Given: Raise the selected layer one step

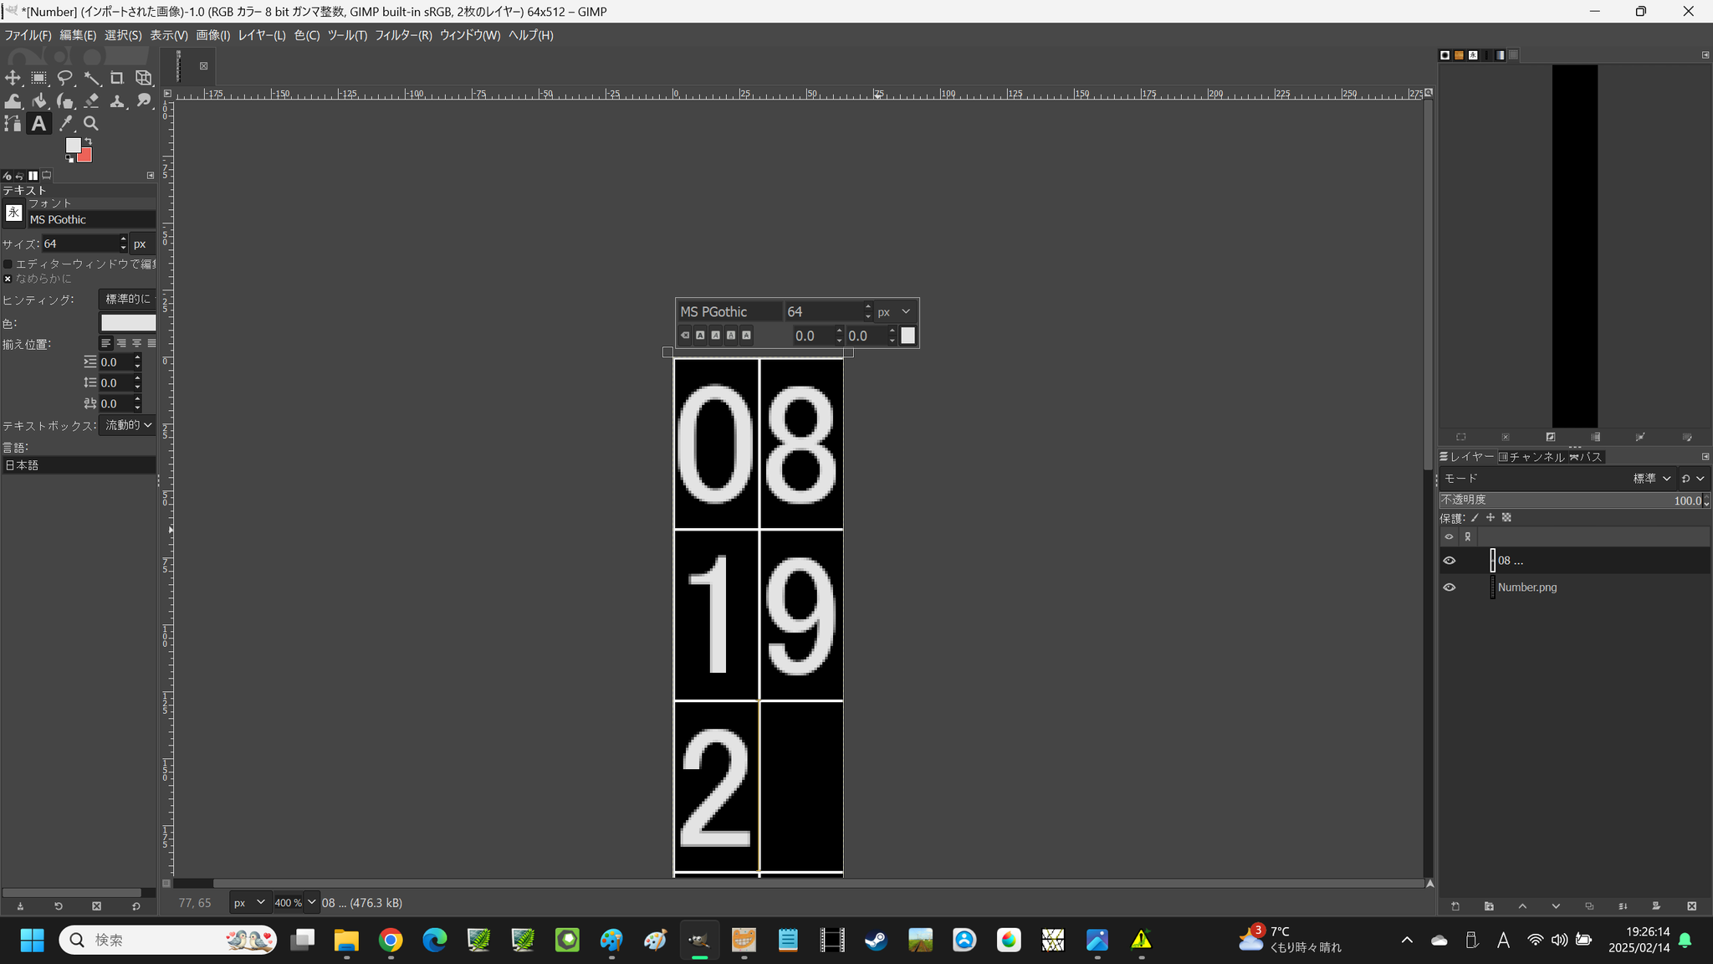Looking at the screenshot, I should click(1522, 906).
